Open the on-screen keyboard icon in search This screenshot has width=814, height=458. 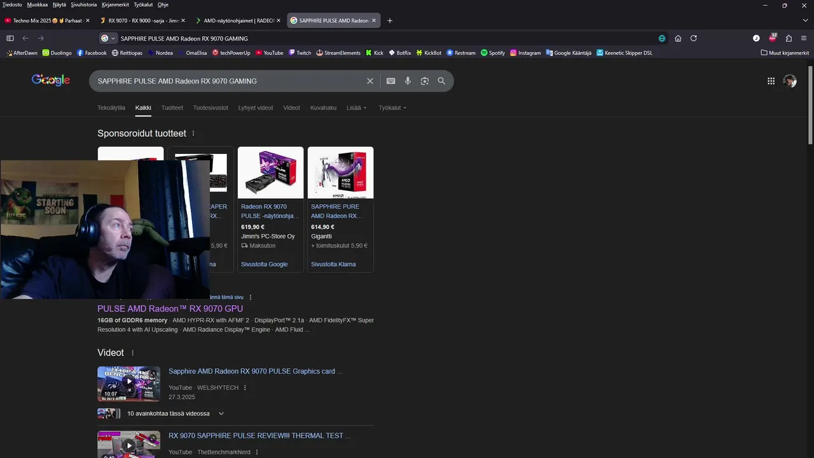tap(390, 81)
